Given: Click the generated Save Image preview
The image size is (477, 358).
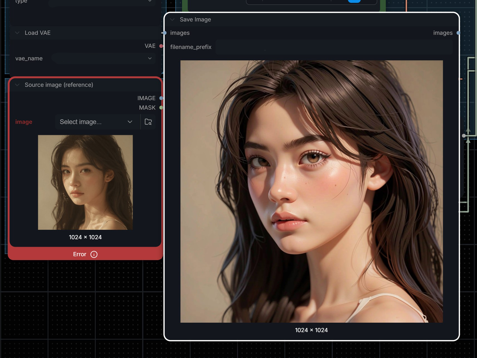Looking at the screenshot, I should point(312,192).
